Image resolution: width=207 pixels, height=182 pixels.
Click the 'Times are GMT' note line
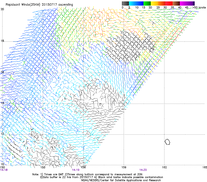[87, 174]
